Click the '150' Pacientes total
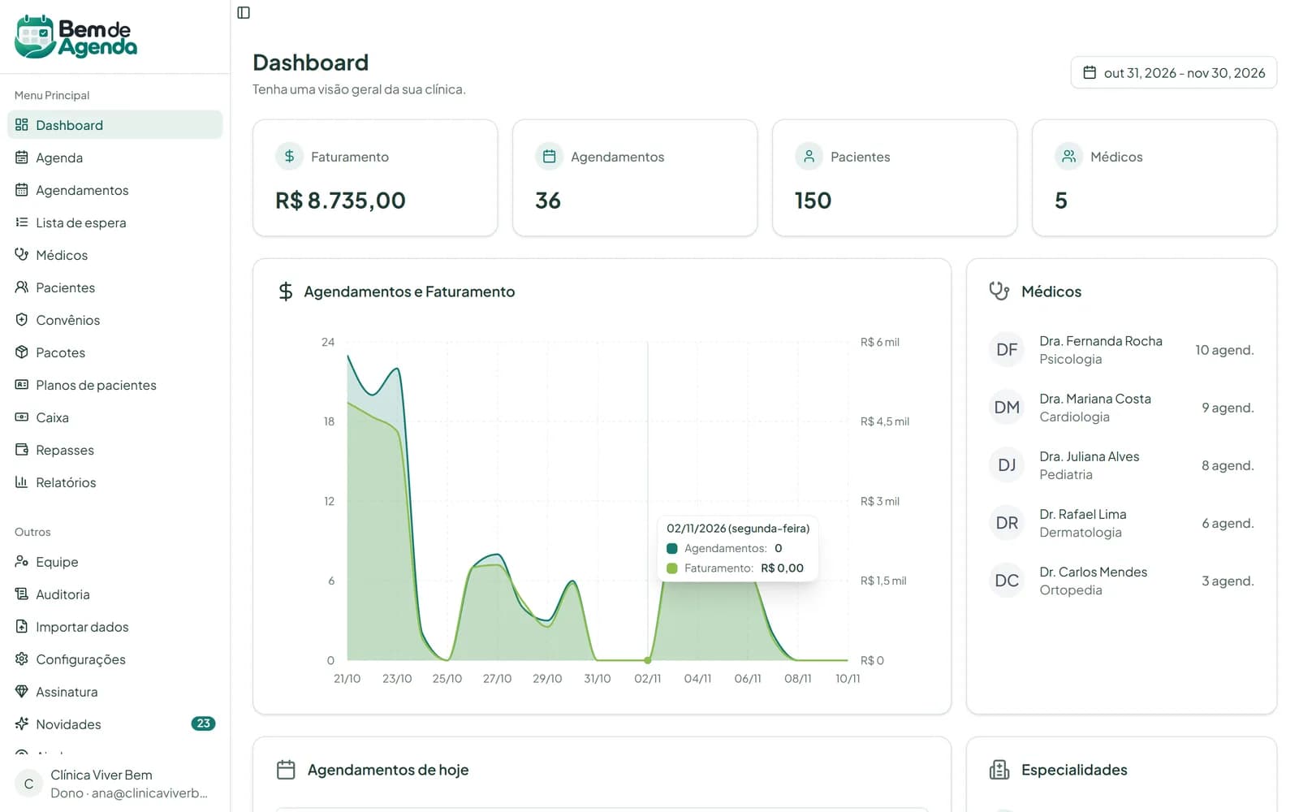Screen dimensions: 1299x812 click(813, 201)
